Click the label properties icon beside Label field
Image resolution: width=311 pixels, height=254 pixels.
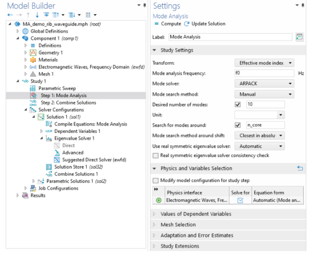(x=299, y=37)
